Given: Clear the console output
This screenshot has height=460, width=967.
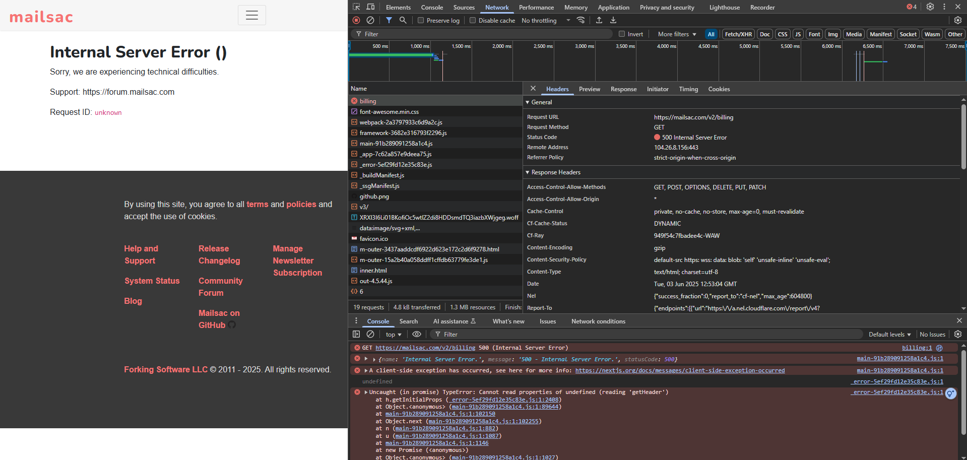Looking at the screenshot, I should (370, 334).
